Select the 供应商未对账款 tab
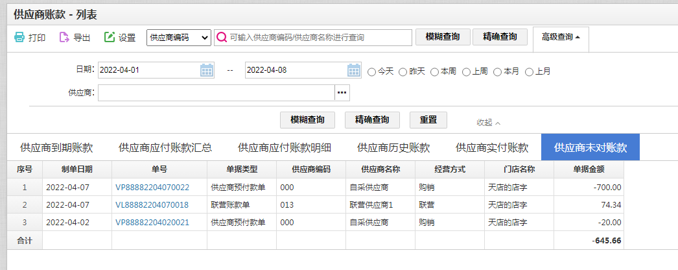 pyautogui.click(x=590, y=147)
